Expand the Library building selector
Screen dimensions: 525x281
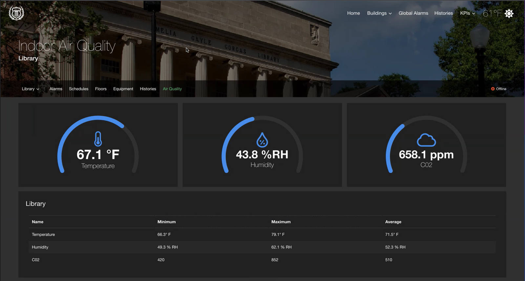click(x=31, y=89)
